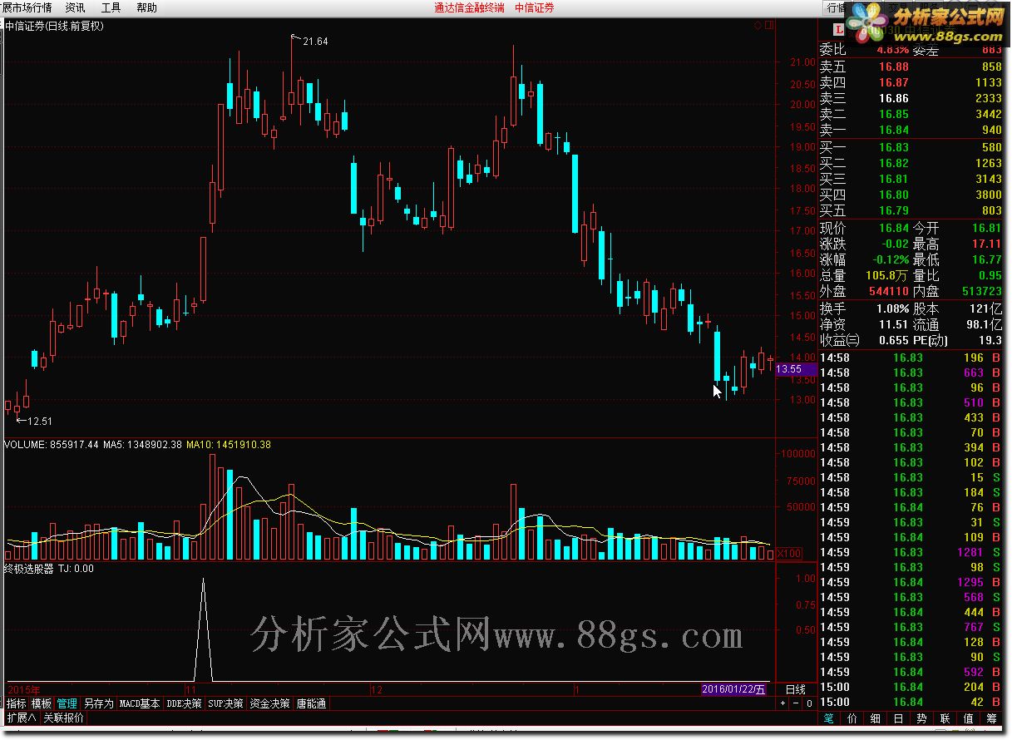Open the 资讯 menu

(75, 7)
